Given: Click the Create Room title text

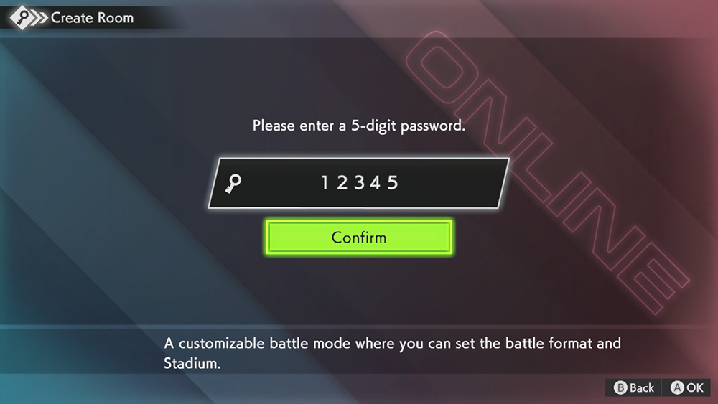Looking at the screenshot, I should click(92, 18).
